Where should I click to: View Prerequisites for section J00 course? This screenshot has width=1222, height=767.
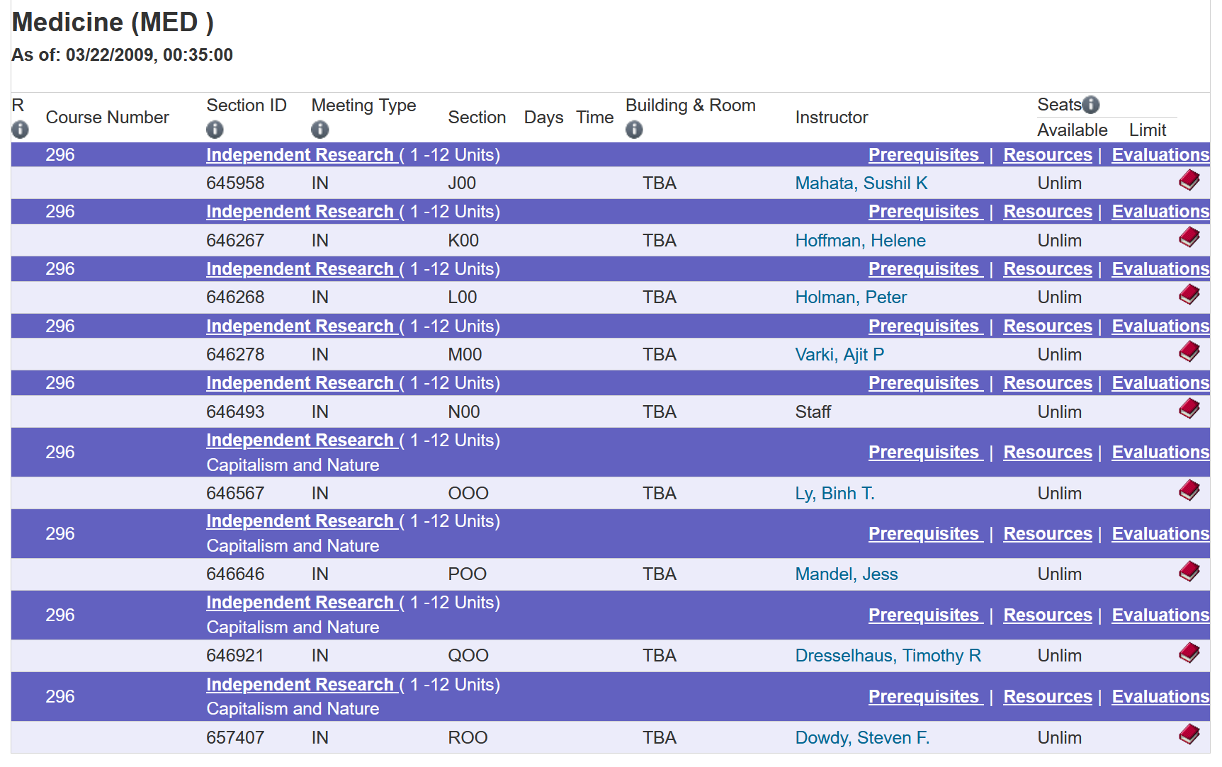925,154
